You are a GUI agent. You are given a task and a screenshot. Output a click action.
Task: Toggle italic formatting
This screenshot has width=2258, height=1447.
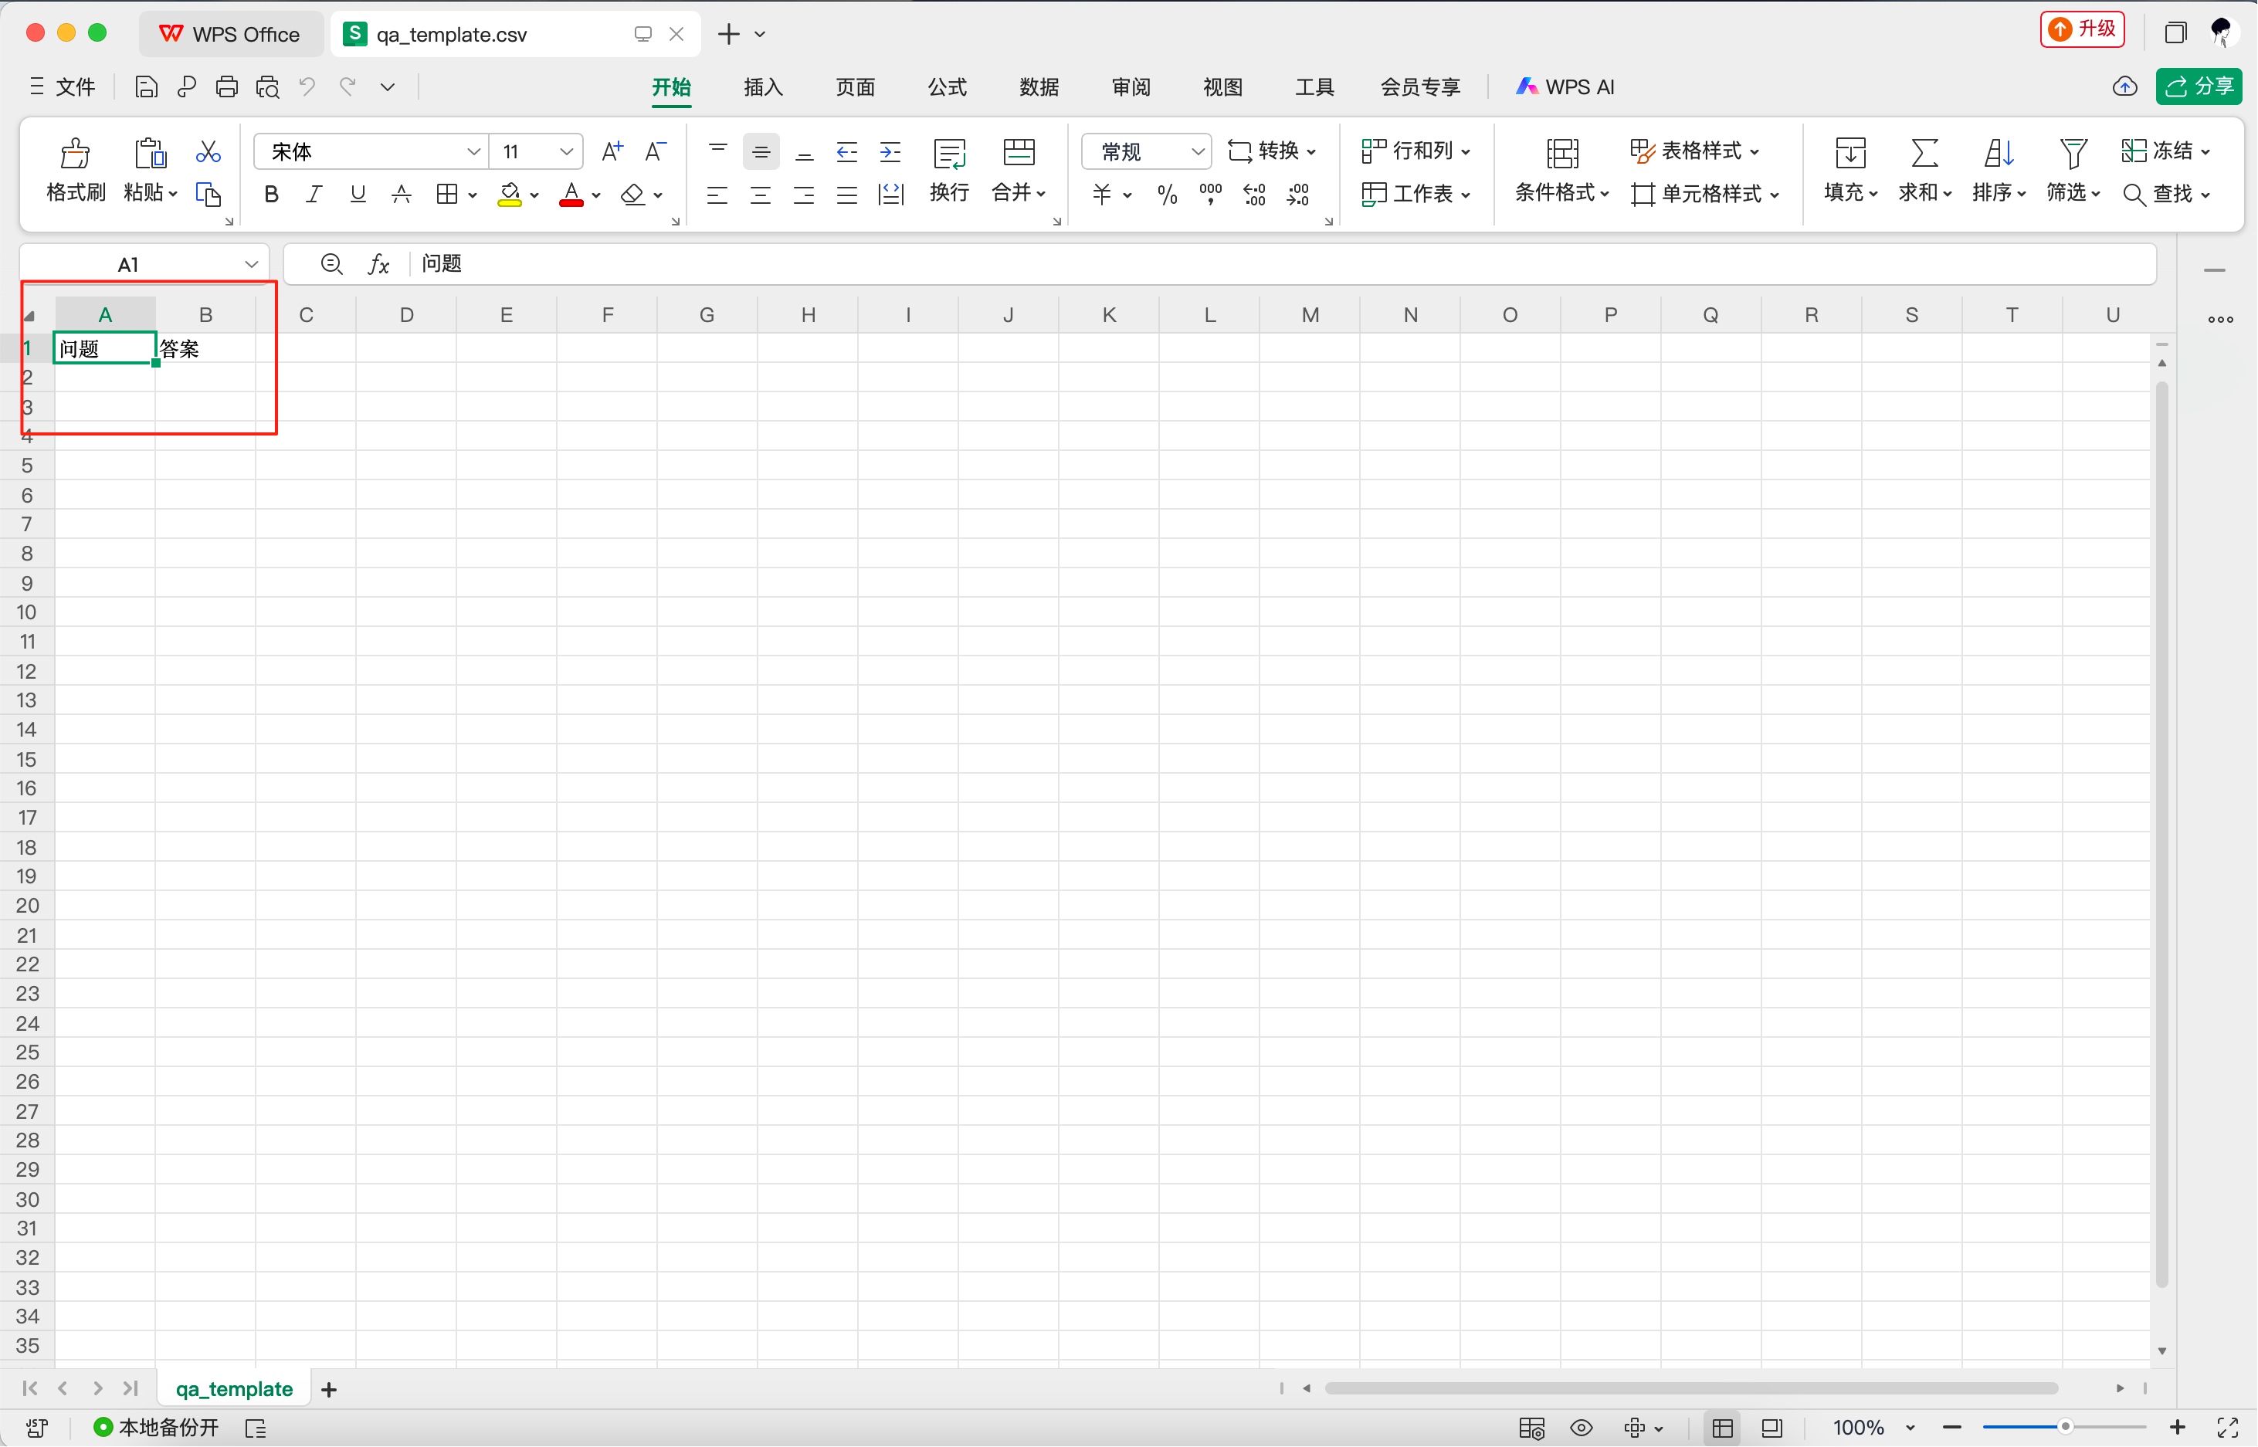(x=315, y=195)
